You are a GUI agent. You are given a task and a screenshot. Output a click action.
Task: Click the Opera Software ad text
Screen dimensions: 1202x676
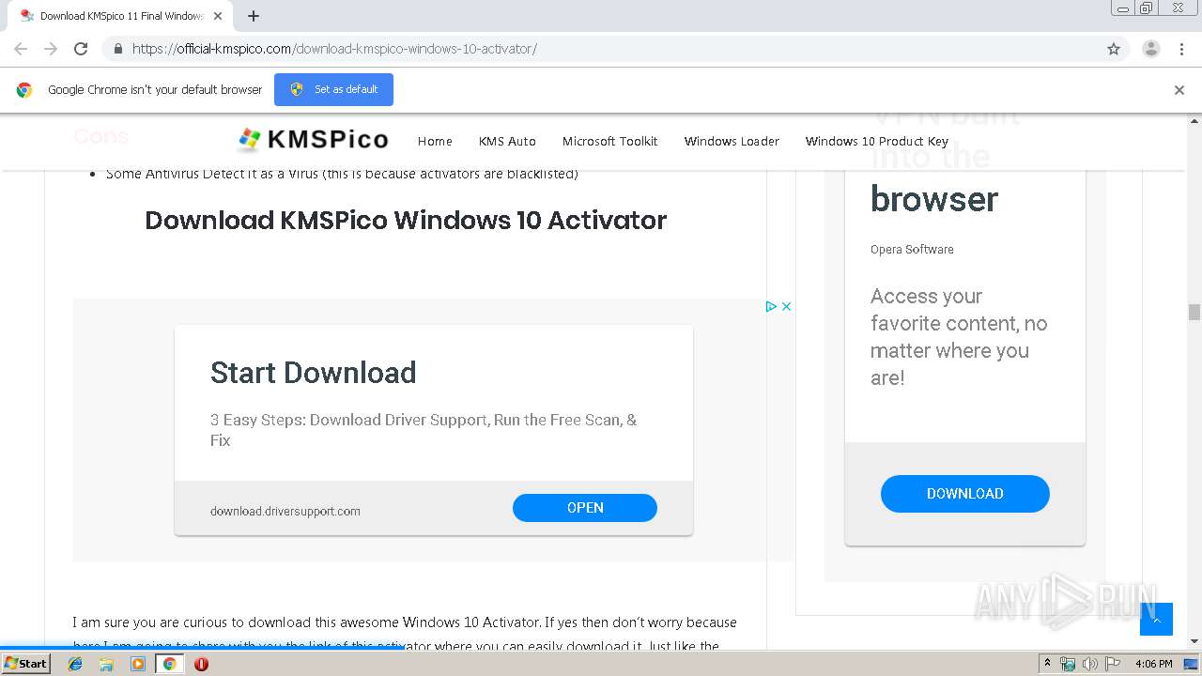[912, 249]
